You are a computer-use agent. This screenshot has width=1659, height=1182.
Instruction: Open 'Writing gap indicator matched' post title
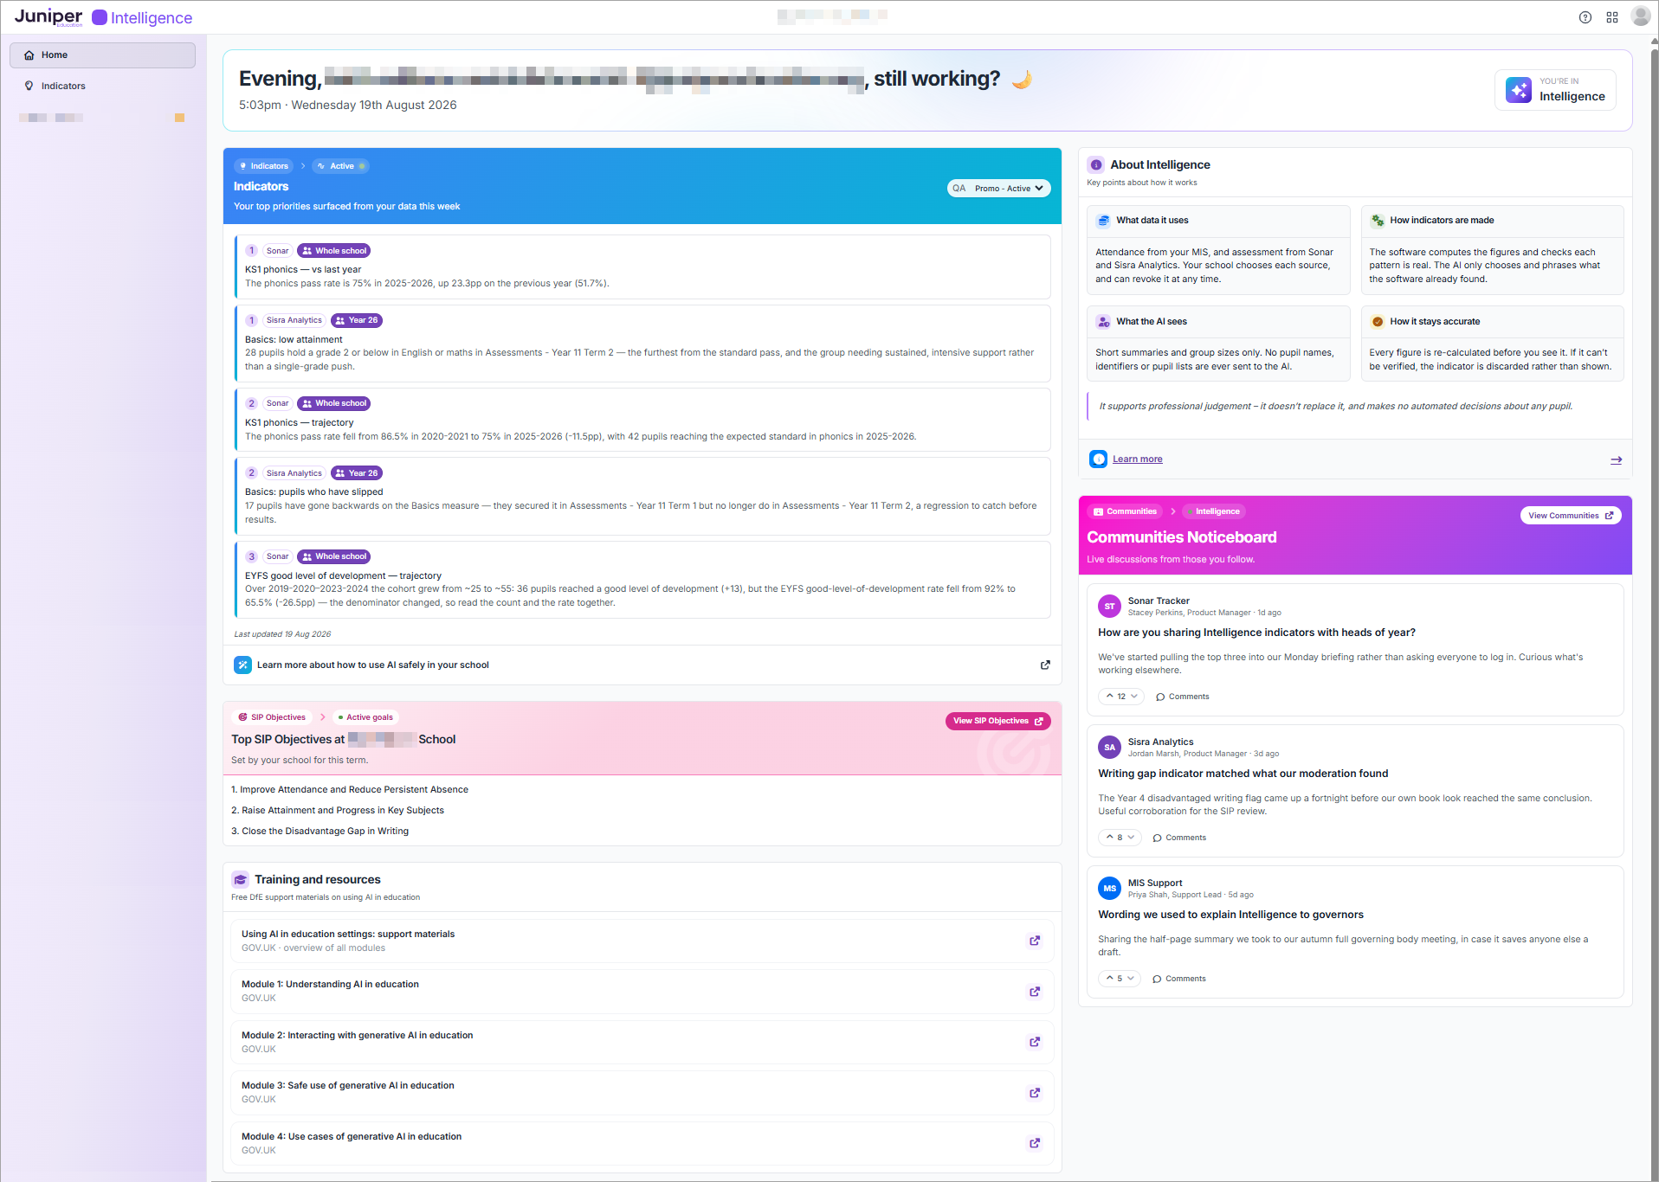1243,774
